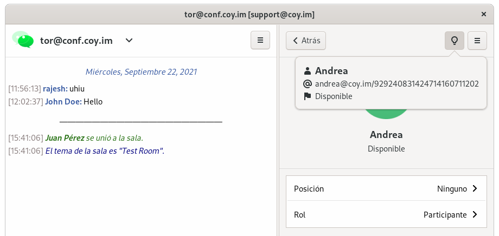This screenshot has height=236, width=499.
Task: Click the green chat bubbles room logo
Action: 23,40
